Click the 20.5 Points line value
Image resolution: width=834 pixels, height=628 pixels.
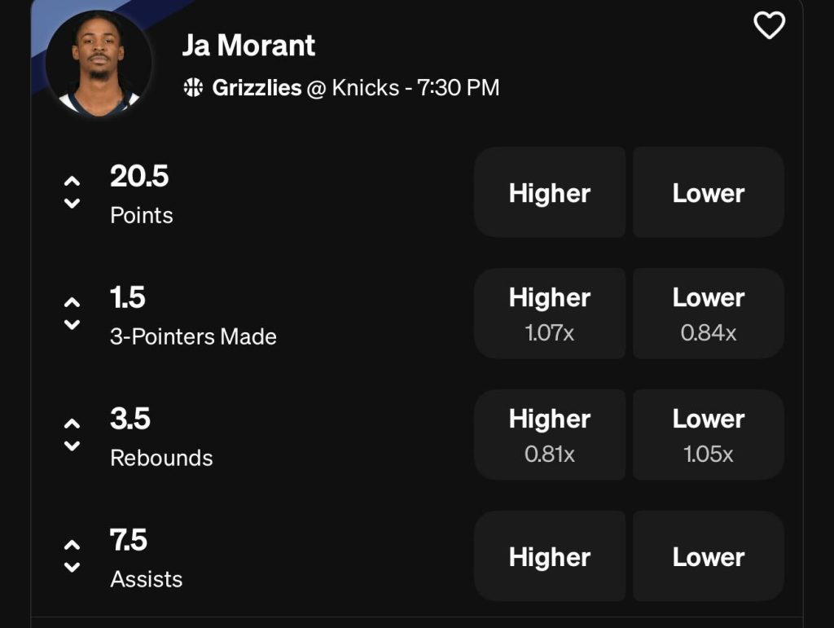click(x=139, y=176)
